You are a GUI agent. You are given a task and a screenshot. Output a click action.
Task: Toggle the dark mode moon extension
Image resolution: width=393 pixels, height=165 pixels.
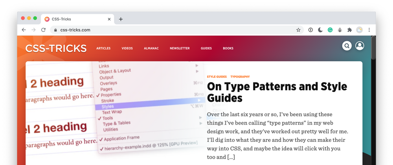(x=320, y=30)
